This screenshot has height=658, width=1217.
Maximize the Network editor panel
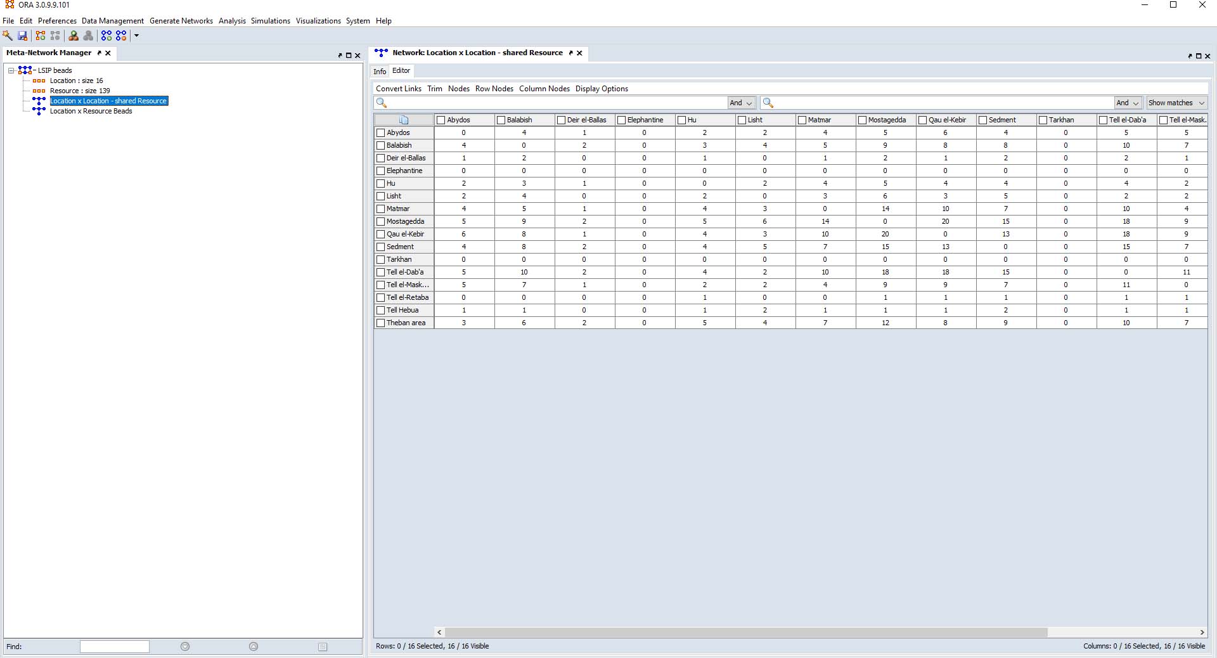click(x=1199, y=56)
